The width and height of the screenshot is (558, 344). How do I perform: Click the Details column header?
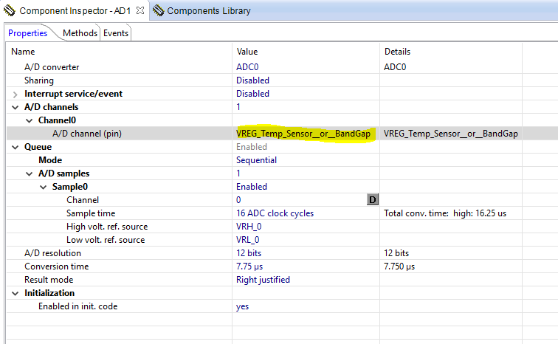pos(397,52)
